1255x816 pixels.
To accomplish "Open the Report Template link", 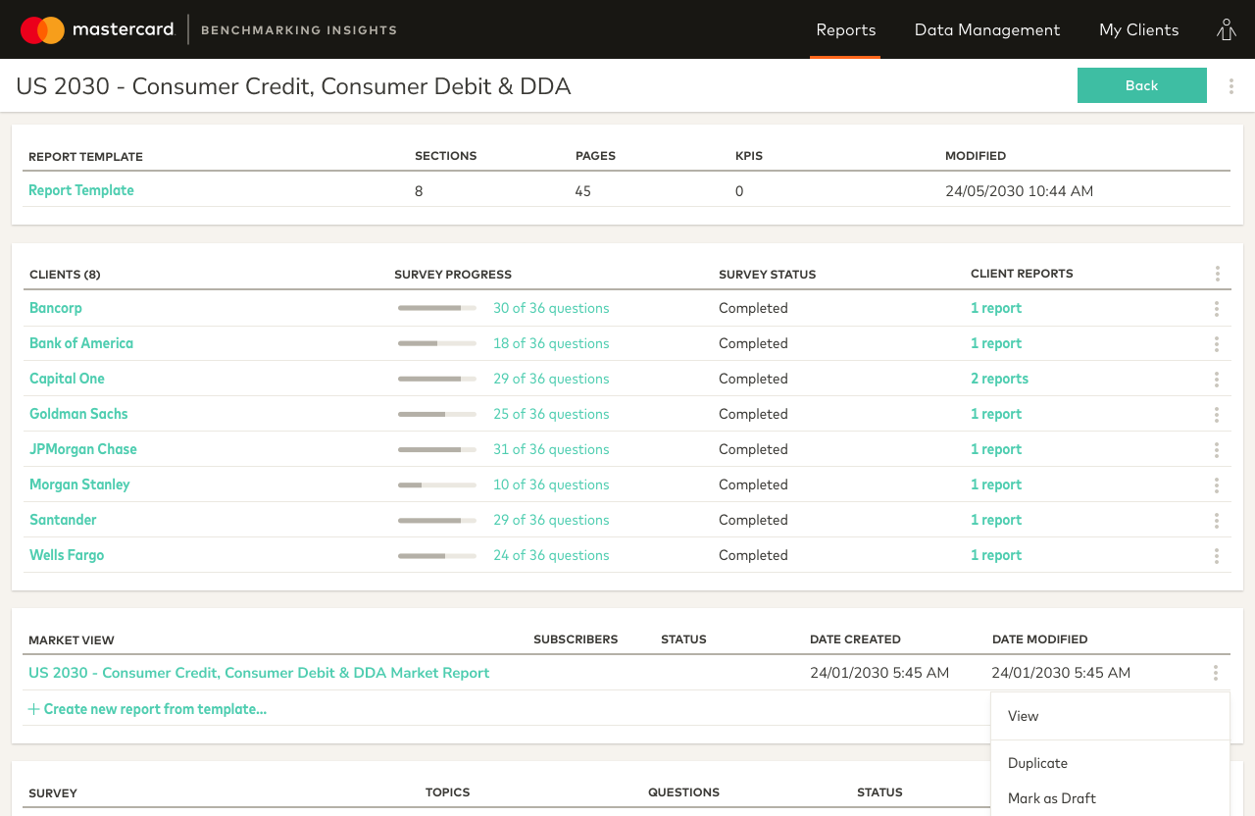I will click(x=81, y=190).
